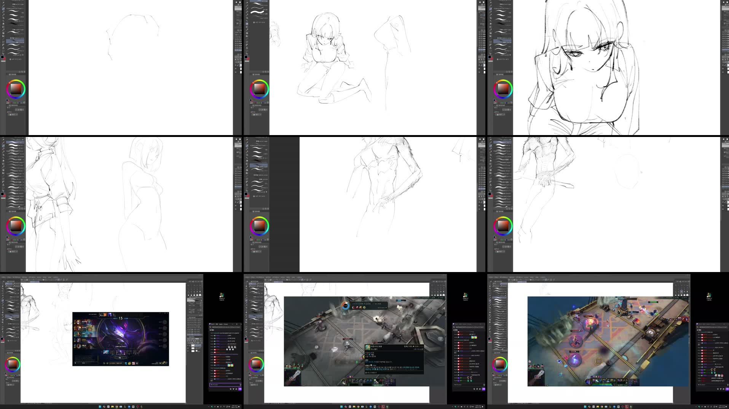
Task: Click the Windows Start icon in the taskbar under the grey item-tooltip game
Action: tap(342, 407)
